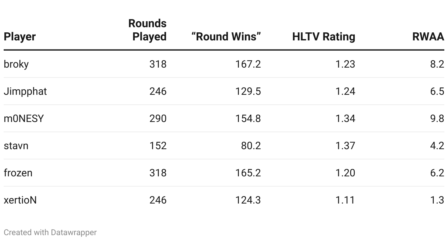Select the frozen player name
The image size is (448, 241).
coord(18,173)
